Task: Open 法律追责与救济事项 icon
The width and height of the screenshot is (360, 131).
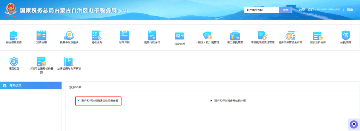Action: pos(69,61)
